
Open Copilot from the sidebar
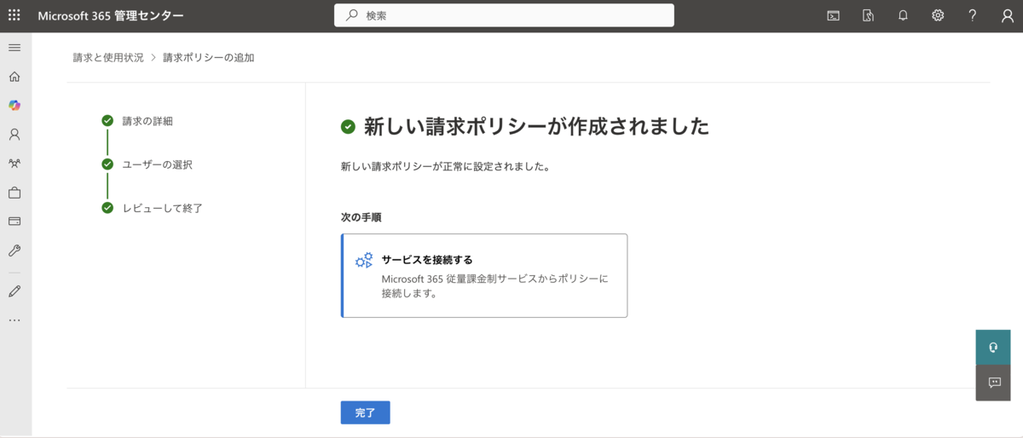coord(14,106)
